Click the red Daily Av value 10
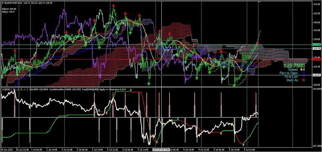 pyautogui.click(x=303, y=80)
